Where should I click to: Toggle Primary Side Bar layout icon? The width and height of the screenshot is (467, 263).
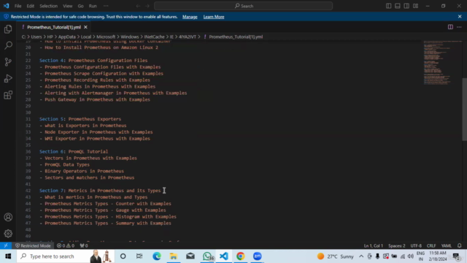point(388,6)
